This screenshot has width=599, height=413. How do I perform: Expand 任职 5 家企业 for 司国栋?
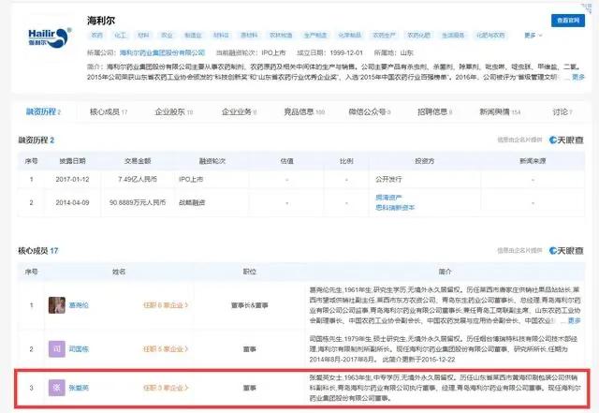166,348
